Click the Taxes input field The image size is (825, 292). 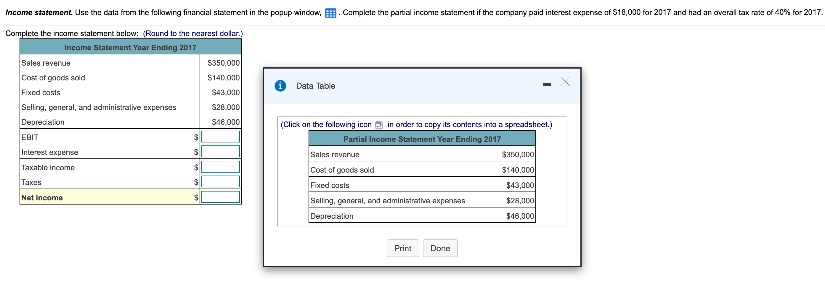tap(220, 181)
